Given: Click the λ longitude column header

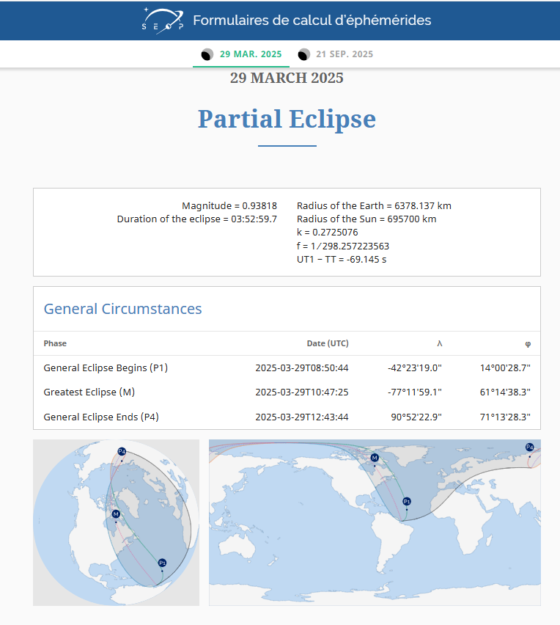Looking at the screenshot, I should 439,343.
